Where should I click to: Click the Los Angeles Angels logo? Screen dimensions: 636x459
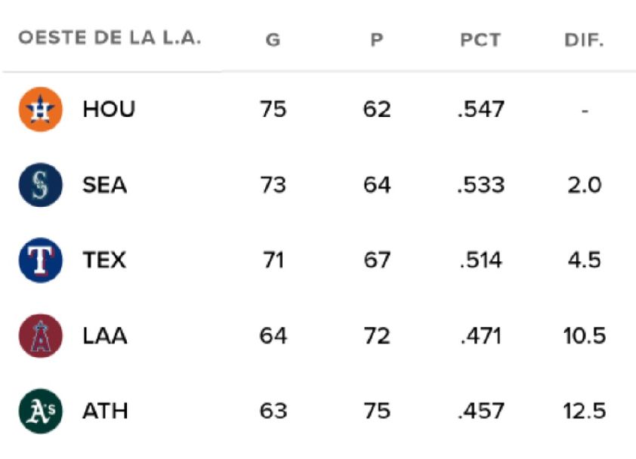point(40,336)
